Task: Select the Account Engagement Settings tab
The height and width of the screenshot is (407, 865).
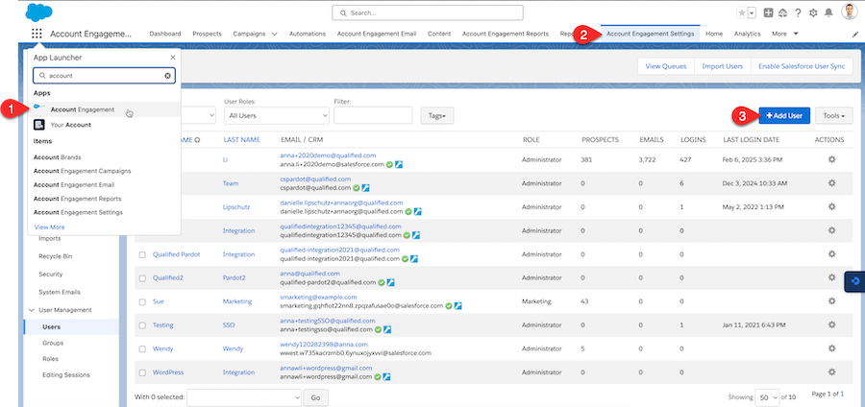Action: (x=651, y=34)
